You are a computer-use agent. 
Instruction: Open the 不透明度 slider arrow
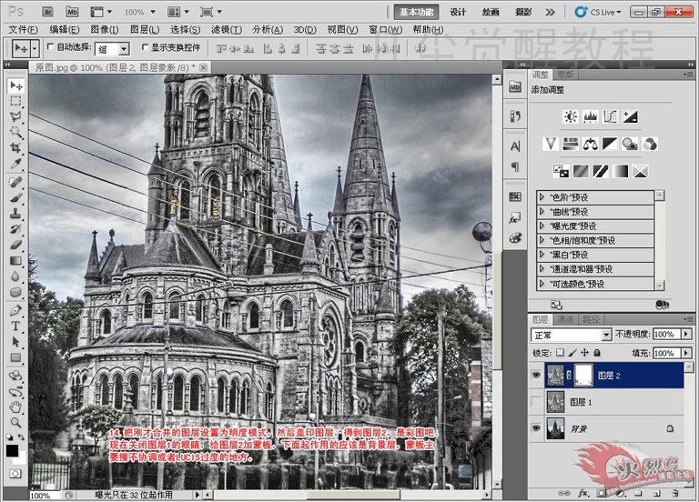tap(686, 334)
